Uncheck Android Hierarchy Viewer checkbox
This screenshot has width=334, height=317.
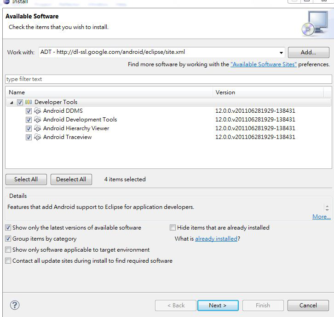pos(29,128)
